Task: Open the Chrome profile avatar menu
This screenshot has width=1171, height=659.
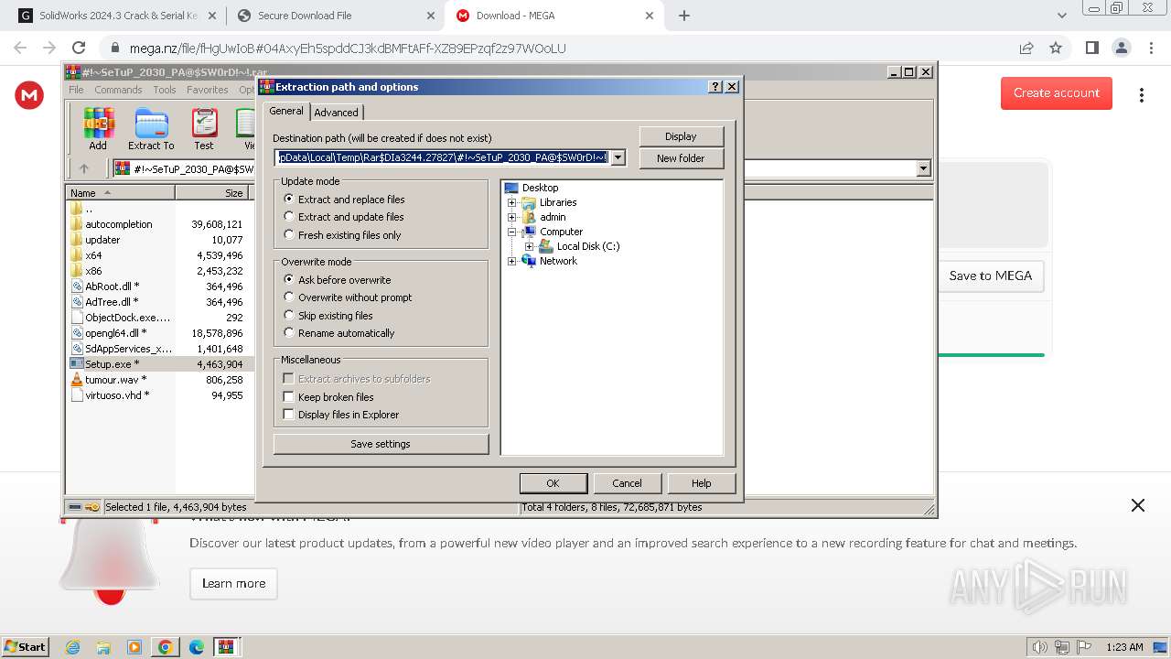Action: coord(1122,48)
